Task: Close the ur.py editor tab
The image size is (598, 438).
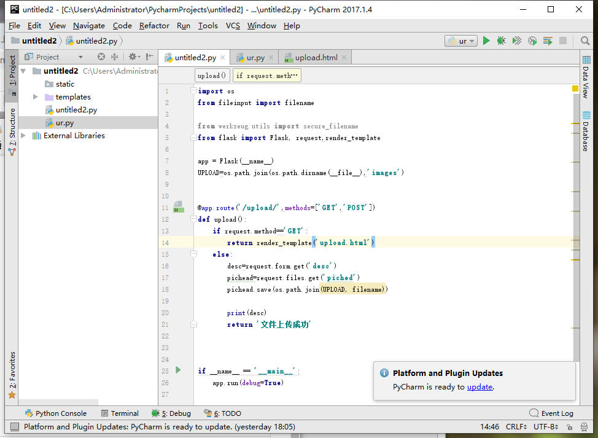Action: [x=271, y=58]
